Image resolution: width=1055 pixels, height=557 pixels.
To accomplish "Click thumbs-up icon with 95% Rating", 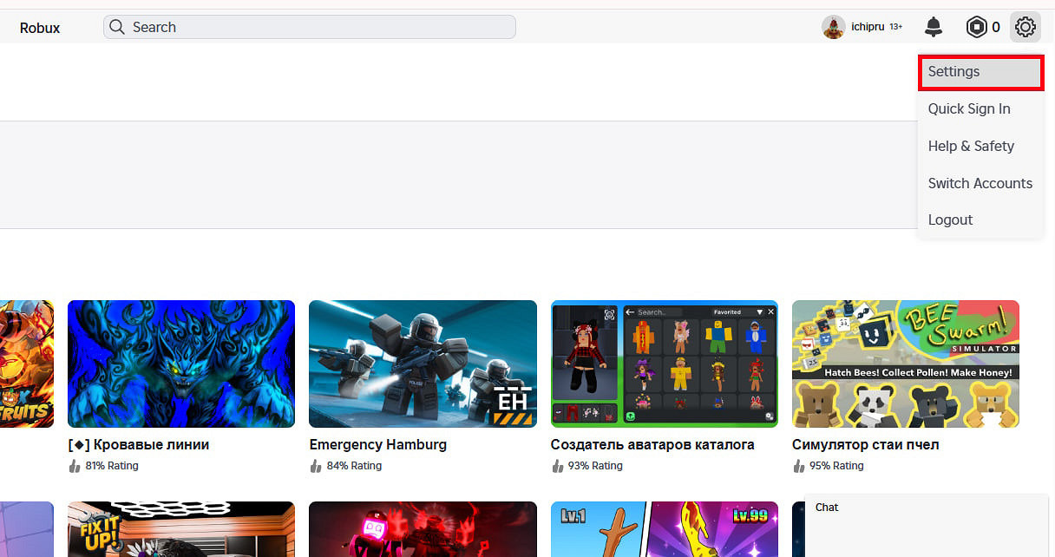I will pyautogui.click(x=799, y=466).
